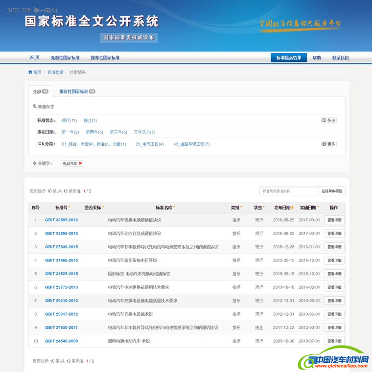
Task: Open standard GB/T 32895-2016 link
Action: 61,220
